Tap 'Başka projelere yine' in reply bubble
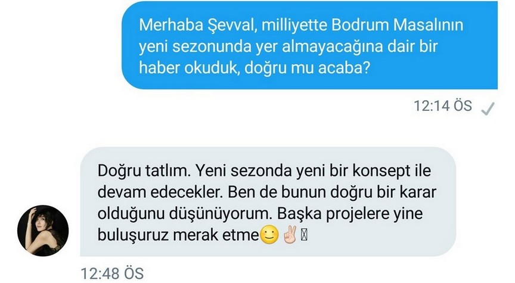Image resolution: width=515 pixels, height=283 pixels. tap(350, 214)
